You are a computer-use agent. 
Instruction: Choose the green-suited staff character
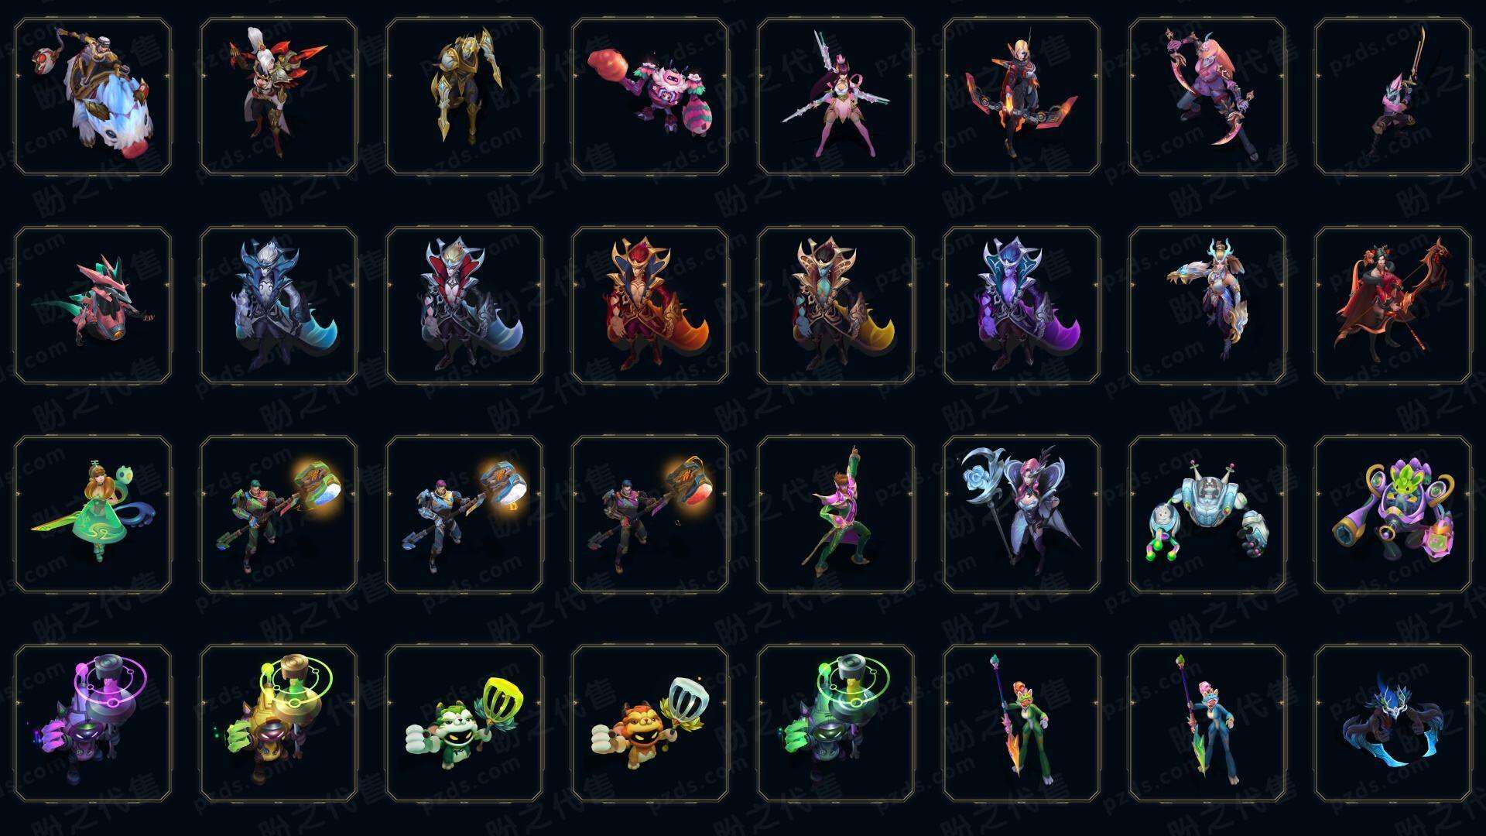pos(1022,723)
